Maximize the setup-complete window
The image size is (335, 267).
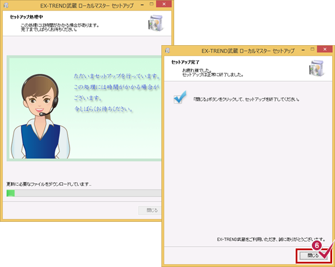[312, 49]
